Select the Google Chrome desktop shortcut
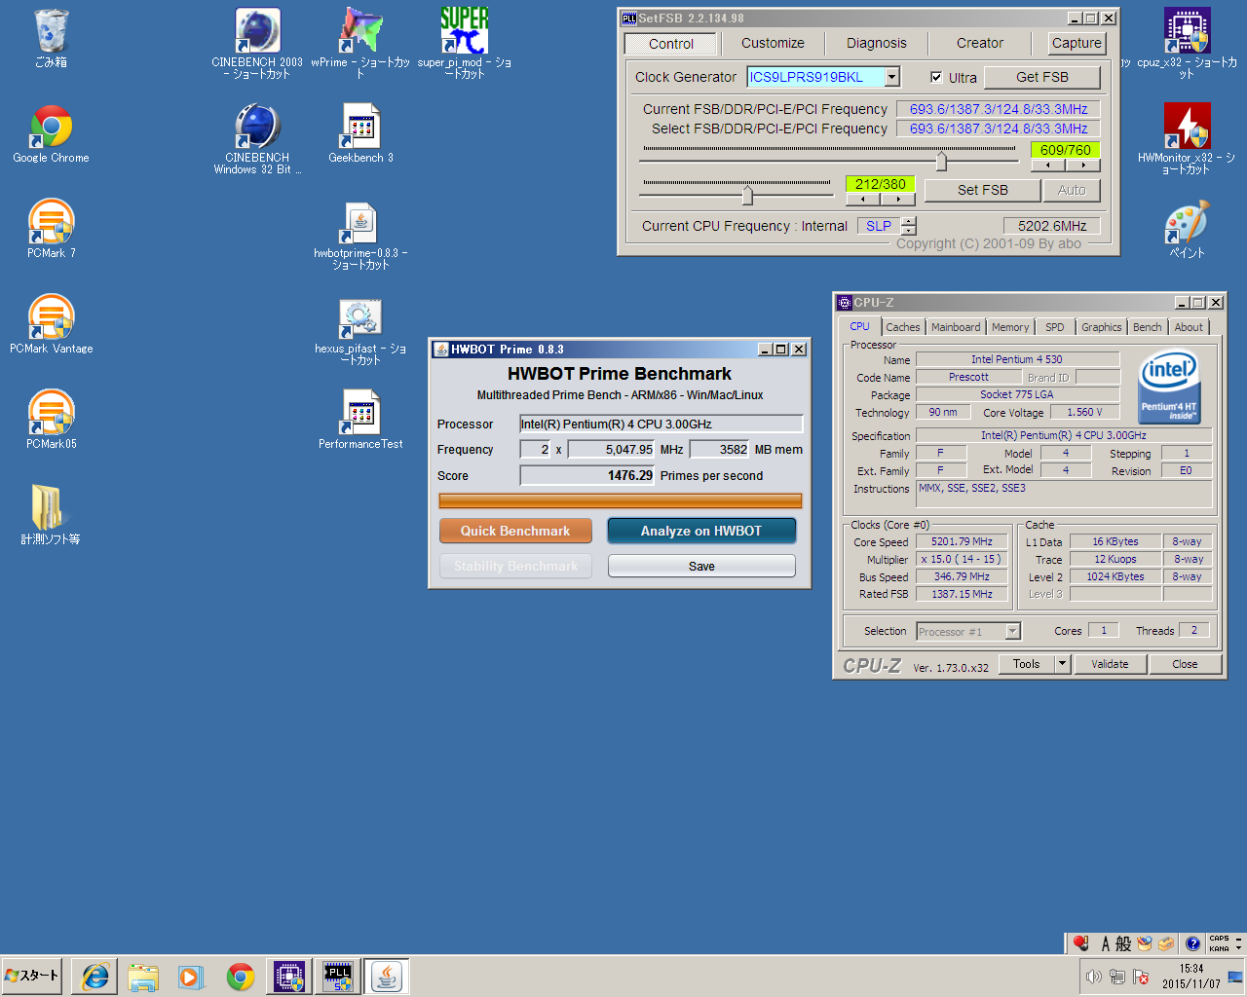This screenshot has height=997, width=1247. point(51,134)
